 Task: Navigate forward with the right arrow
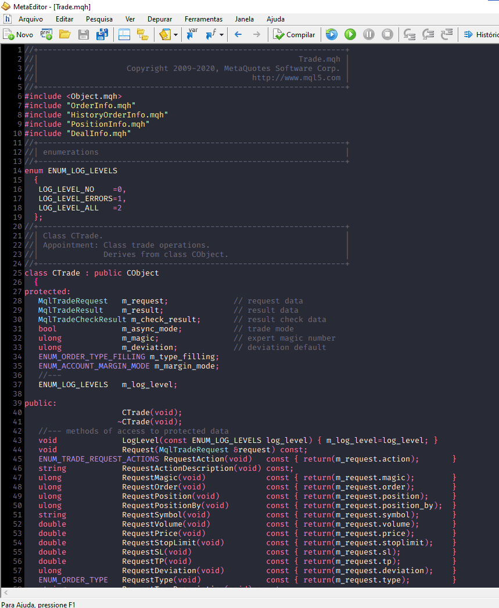click(x=257, y=34)
